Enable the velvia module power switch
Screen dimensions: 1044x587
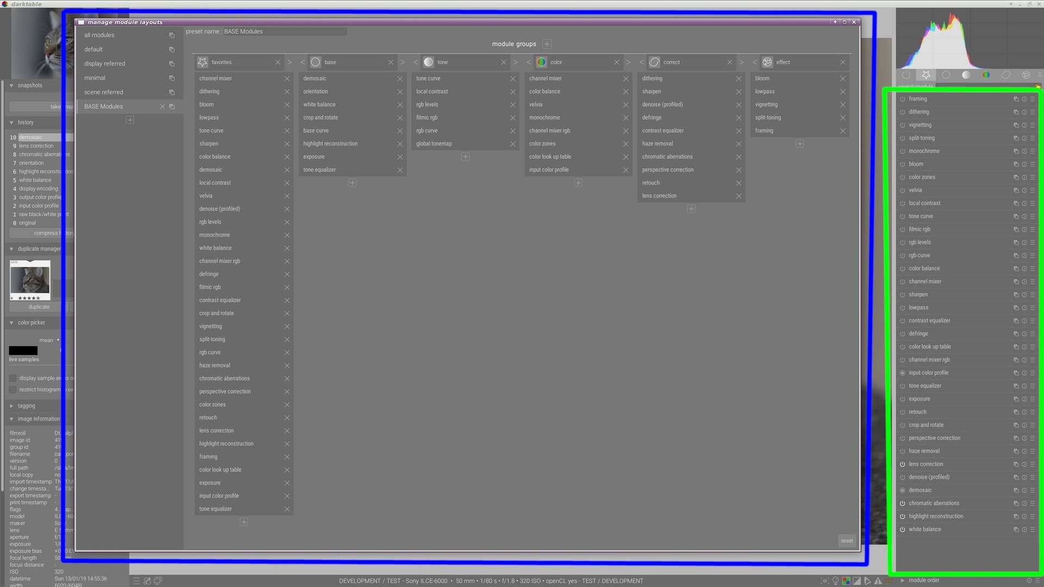[902, 190]
